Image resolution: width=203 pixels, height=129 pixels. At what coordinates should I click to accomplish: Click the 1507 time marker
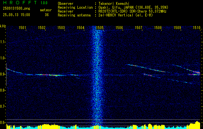[x=138, y=27]
